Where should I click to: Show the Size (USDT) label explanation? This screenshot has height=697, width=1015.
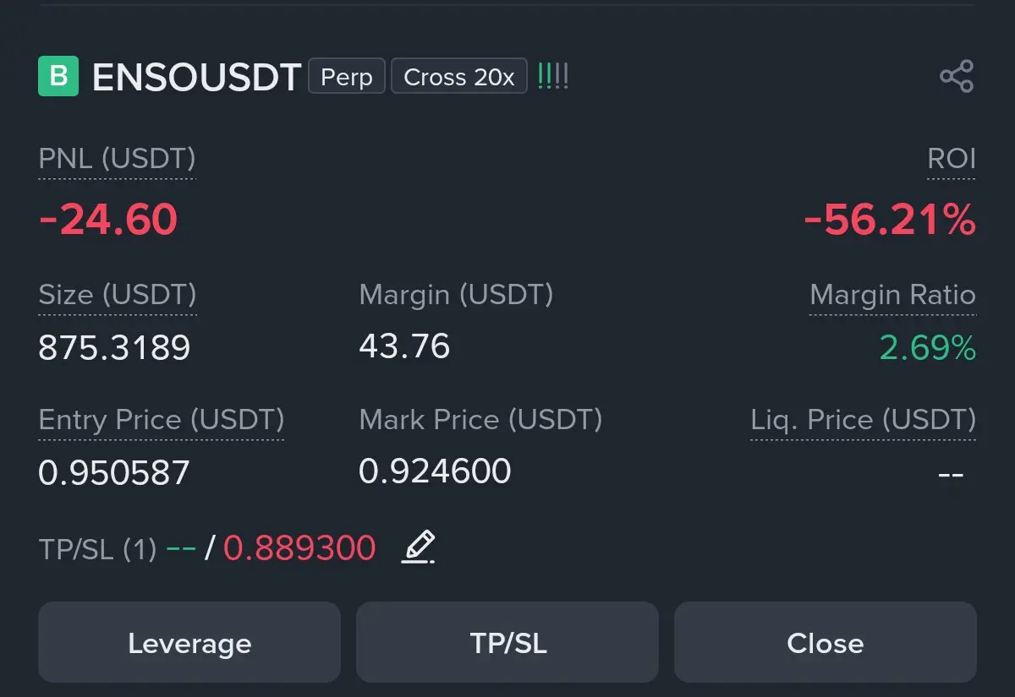118,295
